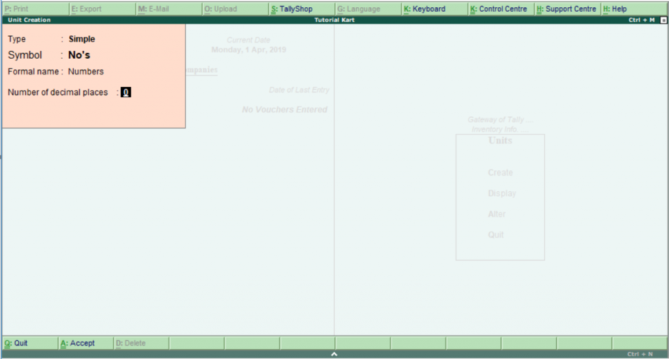This screenshot has width=669, height=359.
Task: Expand the bottom panel with the up chevron
Action: click(x=334, y=354)
